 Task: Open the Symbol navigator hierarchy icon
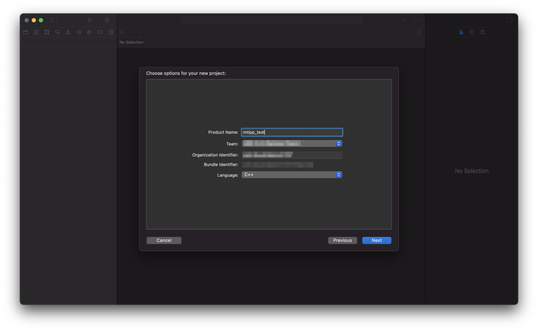pyautogui.click(x=47, y=32)
